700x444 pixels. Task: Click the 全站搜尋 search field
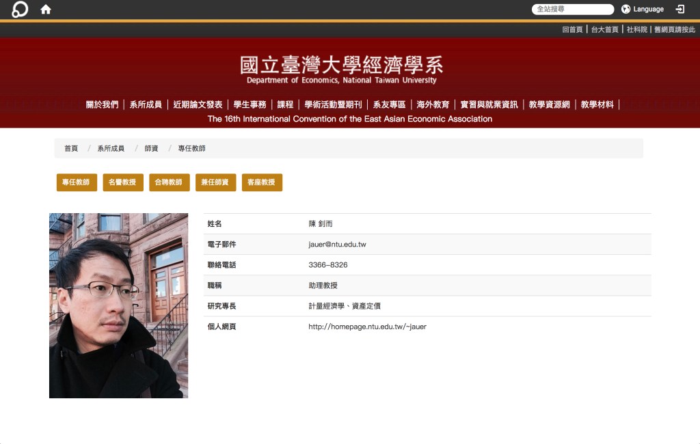(573, 9)
